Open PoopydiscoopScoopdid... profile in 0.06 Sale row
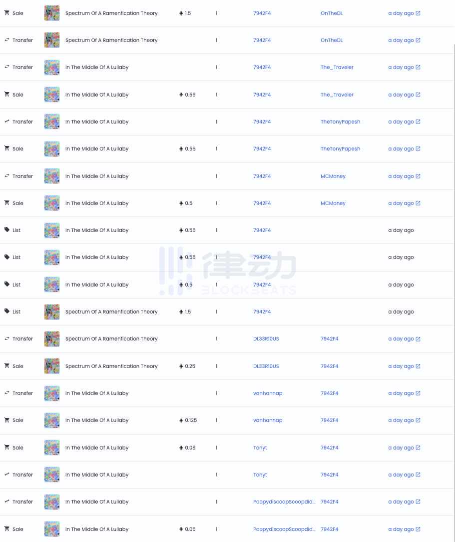This screenshot has width=455, height=542. coord(284,529)
